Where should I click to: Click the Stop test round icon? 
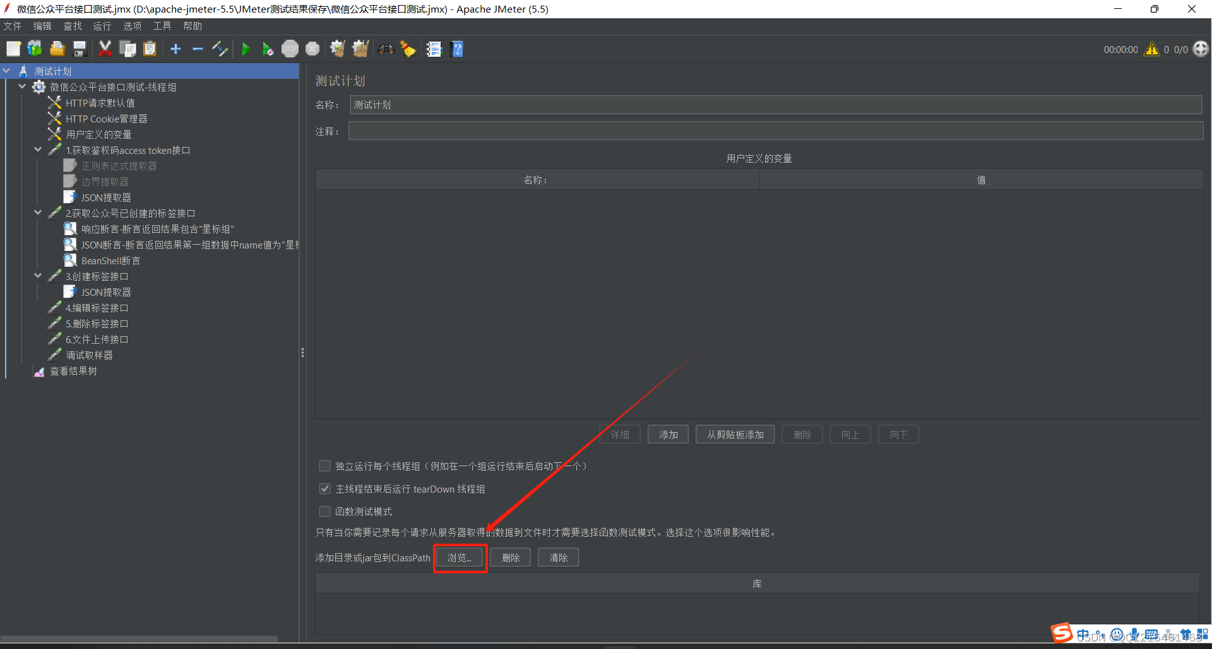(x=290, y=49)
